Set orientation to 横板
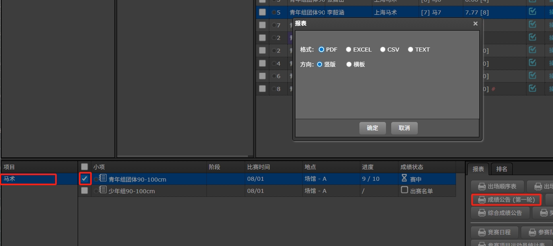 [x=349, y=64]
